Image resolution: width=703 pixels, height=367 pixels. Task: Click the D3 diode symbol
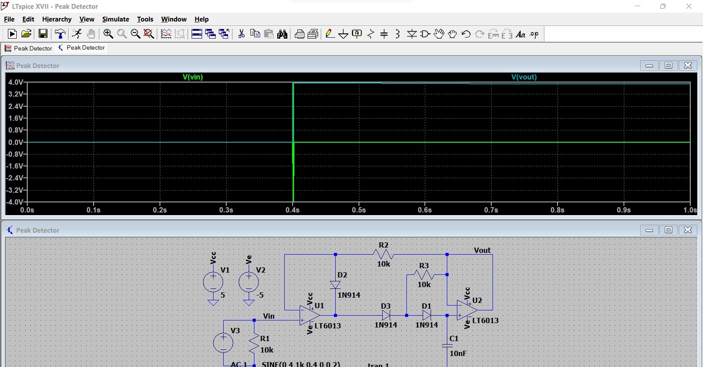coord(386,315)
